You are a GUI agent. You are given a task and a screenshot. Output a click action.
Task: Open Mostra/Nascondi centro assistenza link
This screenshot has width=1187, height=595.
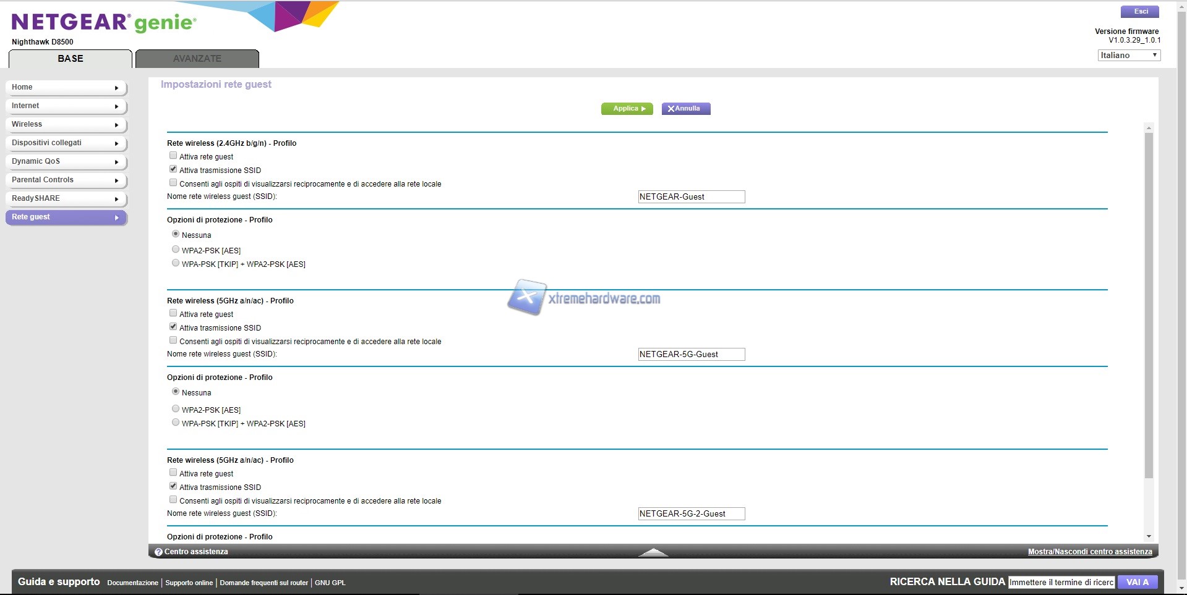click(x=1089, y=552)
